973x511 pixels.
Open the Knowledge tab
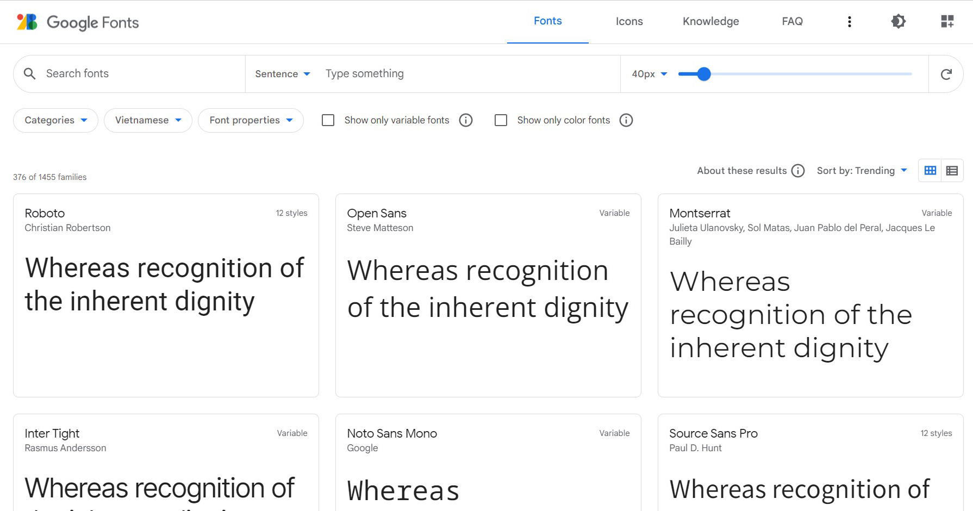(x=710, y=21)
